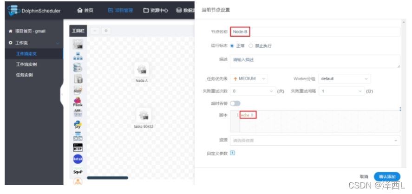Screen dimensions: 412x194
Task: Toggle the 超时告警 timeout alarm switch
Action: point(235,103)
